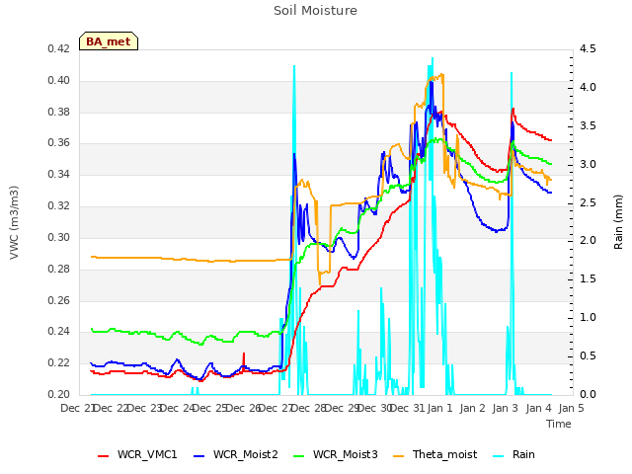
Task: Click the red WCR_VMC1 legend swatch
Action: coord(103,456)
